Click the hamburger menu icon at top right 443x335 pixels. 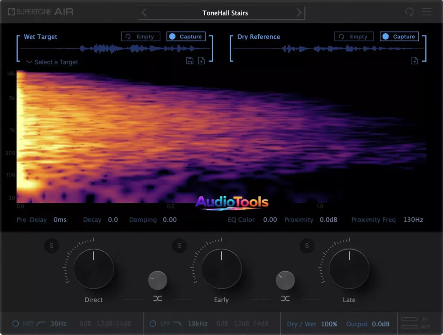point(427,12)
